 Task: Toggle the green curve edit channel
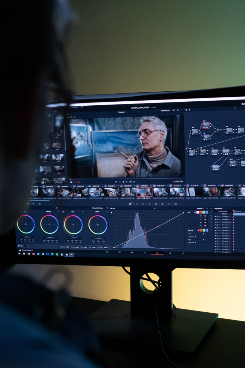pyautogui.click(x=203, y=212)
